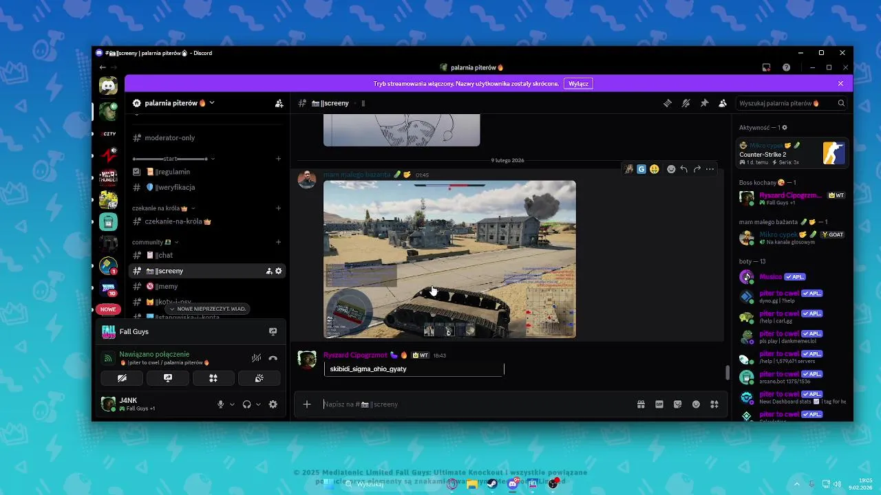
Task: Open the War Thunder server icon
Action: (108, 177)
